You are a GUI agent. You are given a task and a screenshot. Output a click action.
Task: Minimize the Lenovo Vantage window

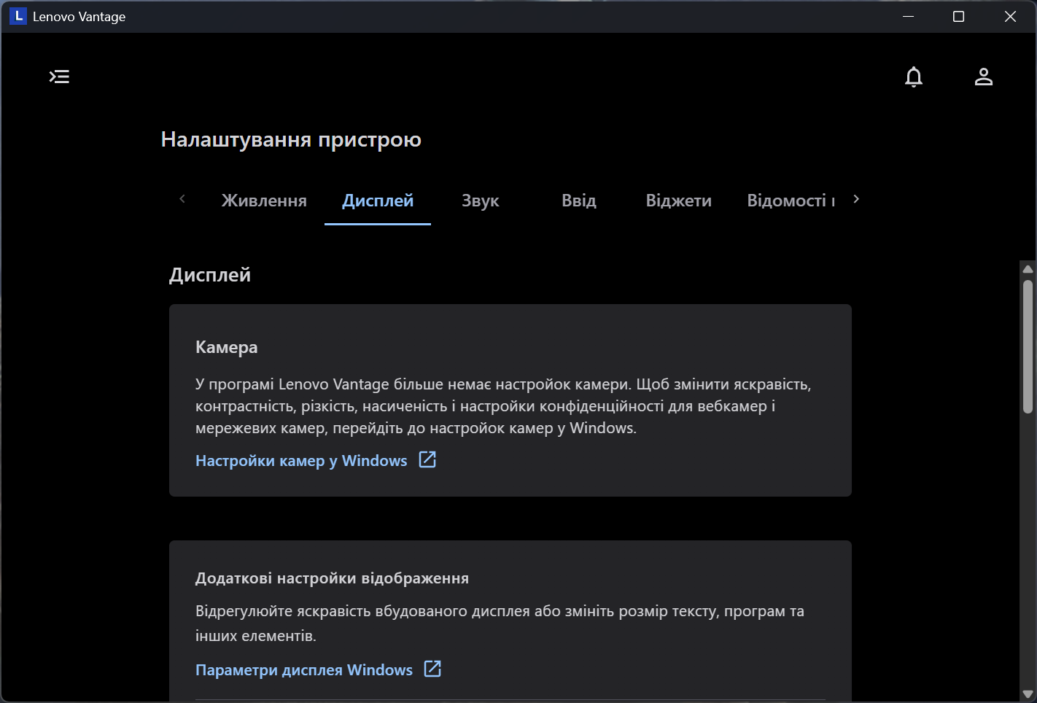point(908,16)
